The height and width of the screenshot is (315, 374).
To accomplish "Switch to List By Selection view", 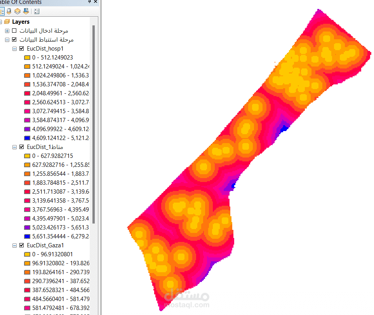I will pyautogui.click(x=26, y=11).
